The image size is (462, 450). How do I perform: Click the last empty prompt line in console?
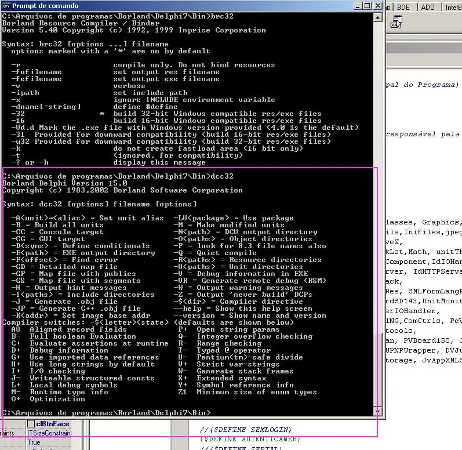(107, 413)
